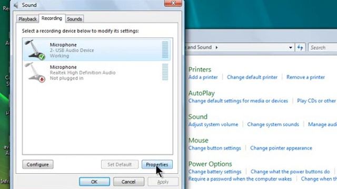Image resolution: width=337 pixels, height=189 pixels.
Task: Open the Printers category heading
Action: (200, 69)
